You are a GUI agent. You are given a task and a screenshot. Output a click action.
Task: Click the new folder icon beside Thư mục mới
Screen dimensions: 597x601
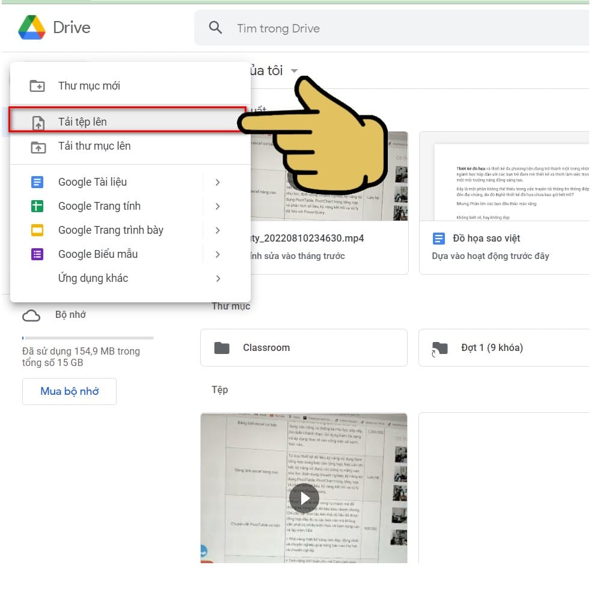point(37,86)
